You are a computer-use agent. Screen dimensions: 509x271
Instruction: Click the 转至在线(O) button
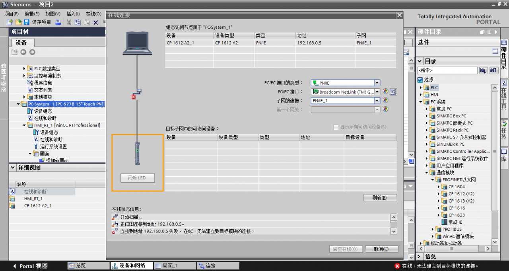tap(346, 249)
